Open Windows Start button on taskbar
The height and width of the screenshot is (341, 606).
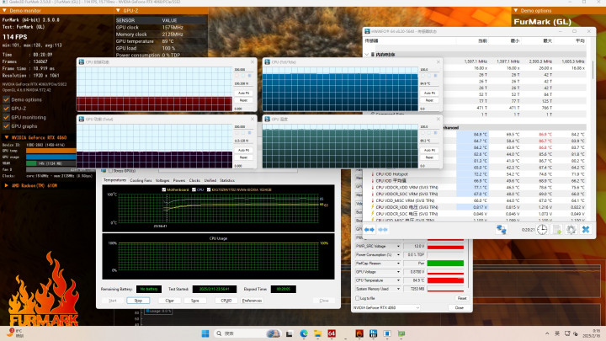point(205,333)
